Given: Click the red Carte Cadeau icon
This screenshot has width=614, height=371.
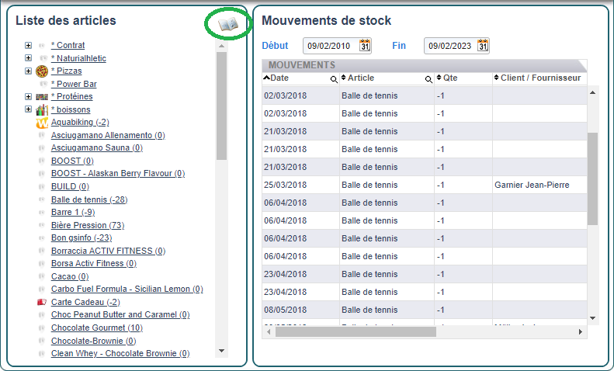Looking at the screenshot, I should 42,302.
